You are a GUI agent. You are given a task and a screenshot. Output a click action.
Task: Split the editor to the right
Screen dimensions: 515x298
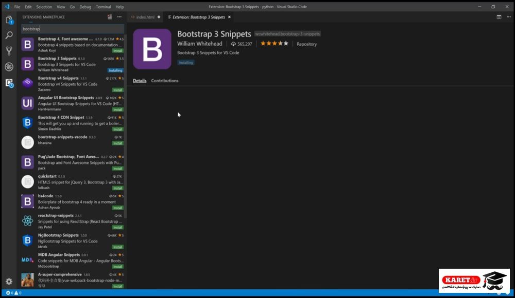(x=499, y=17)
